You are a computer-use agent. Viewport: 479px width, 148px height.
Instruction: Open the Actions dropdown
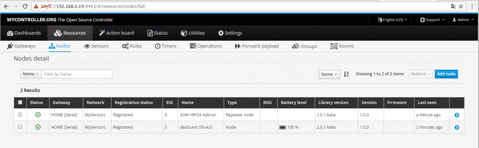tap(421, 74)
